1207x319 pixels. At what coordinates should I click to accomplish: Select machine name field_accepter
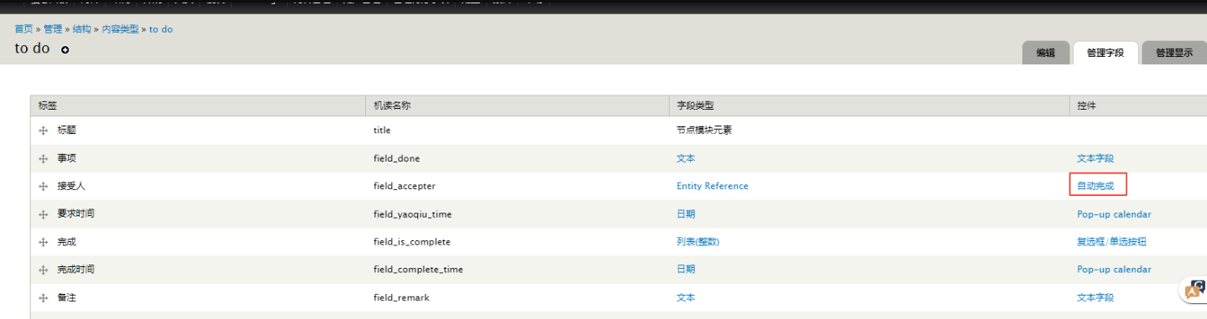tap(405, 186)
